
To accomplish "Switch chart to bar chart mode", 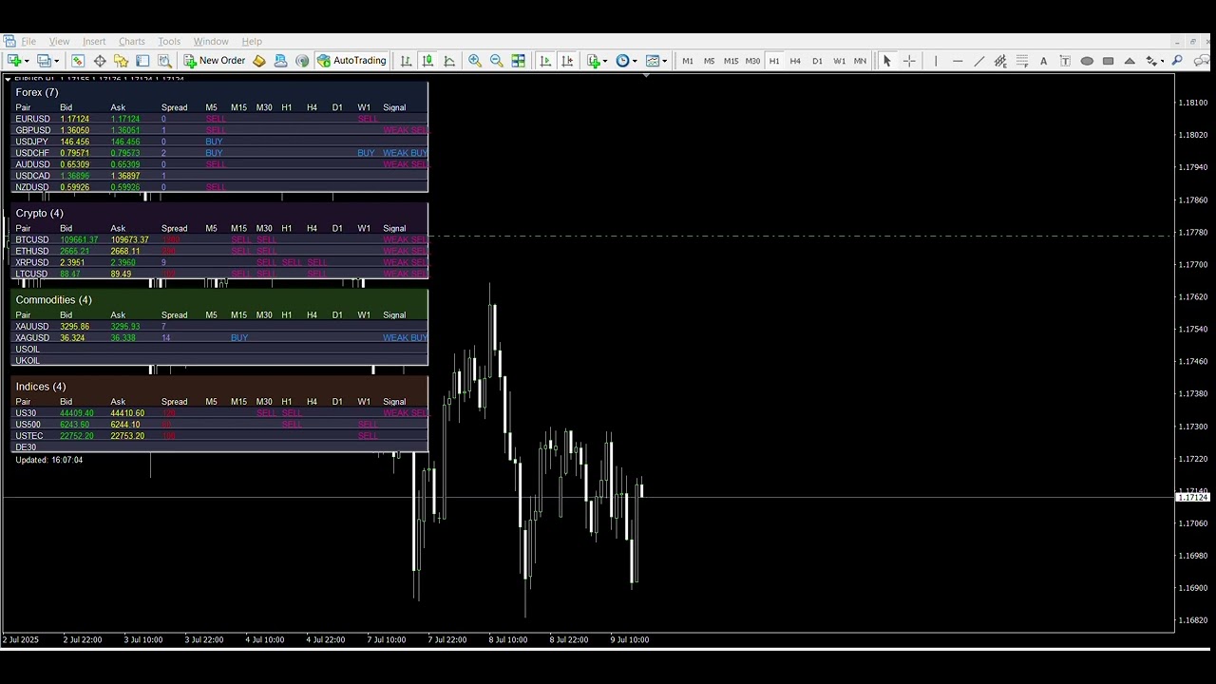I will click(406, 61).
